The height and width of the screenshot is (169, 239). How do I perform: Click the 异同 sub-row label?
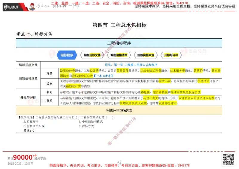50,101
